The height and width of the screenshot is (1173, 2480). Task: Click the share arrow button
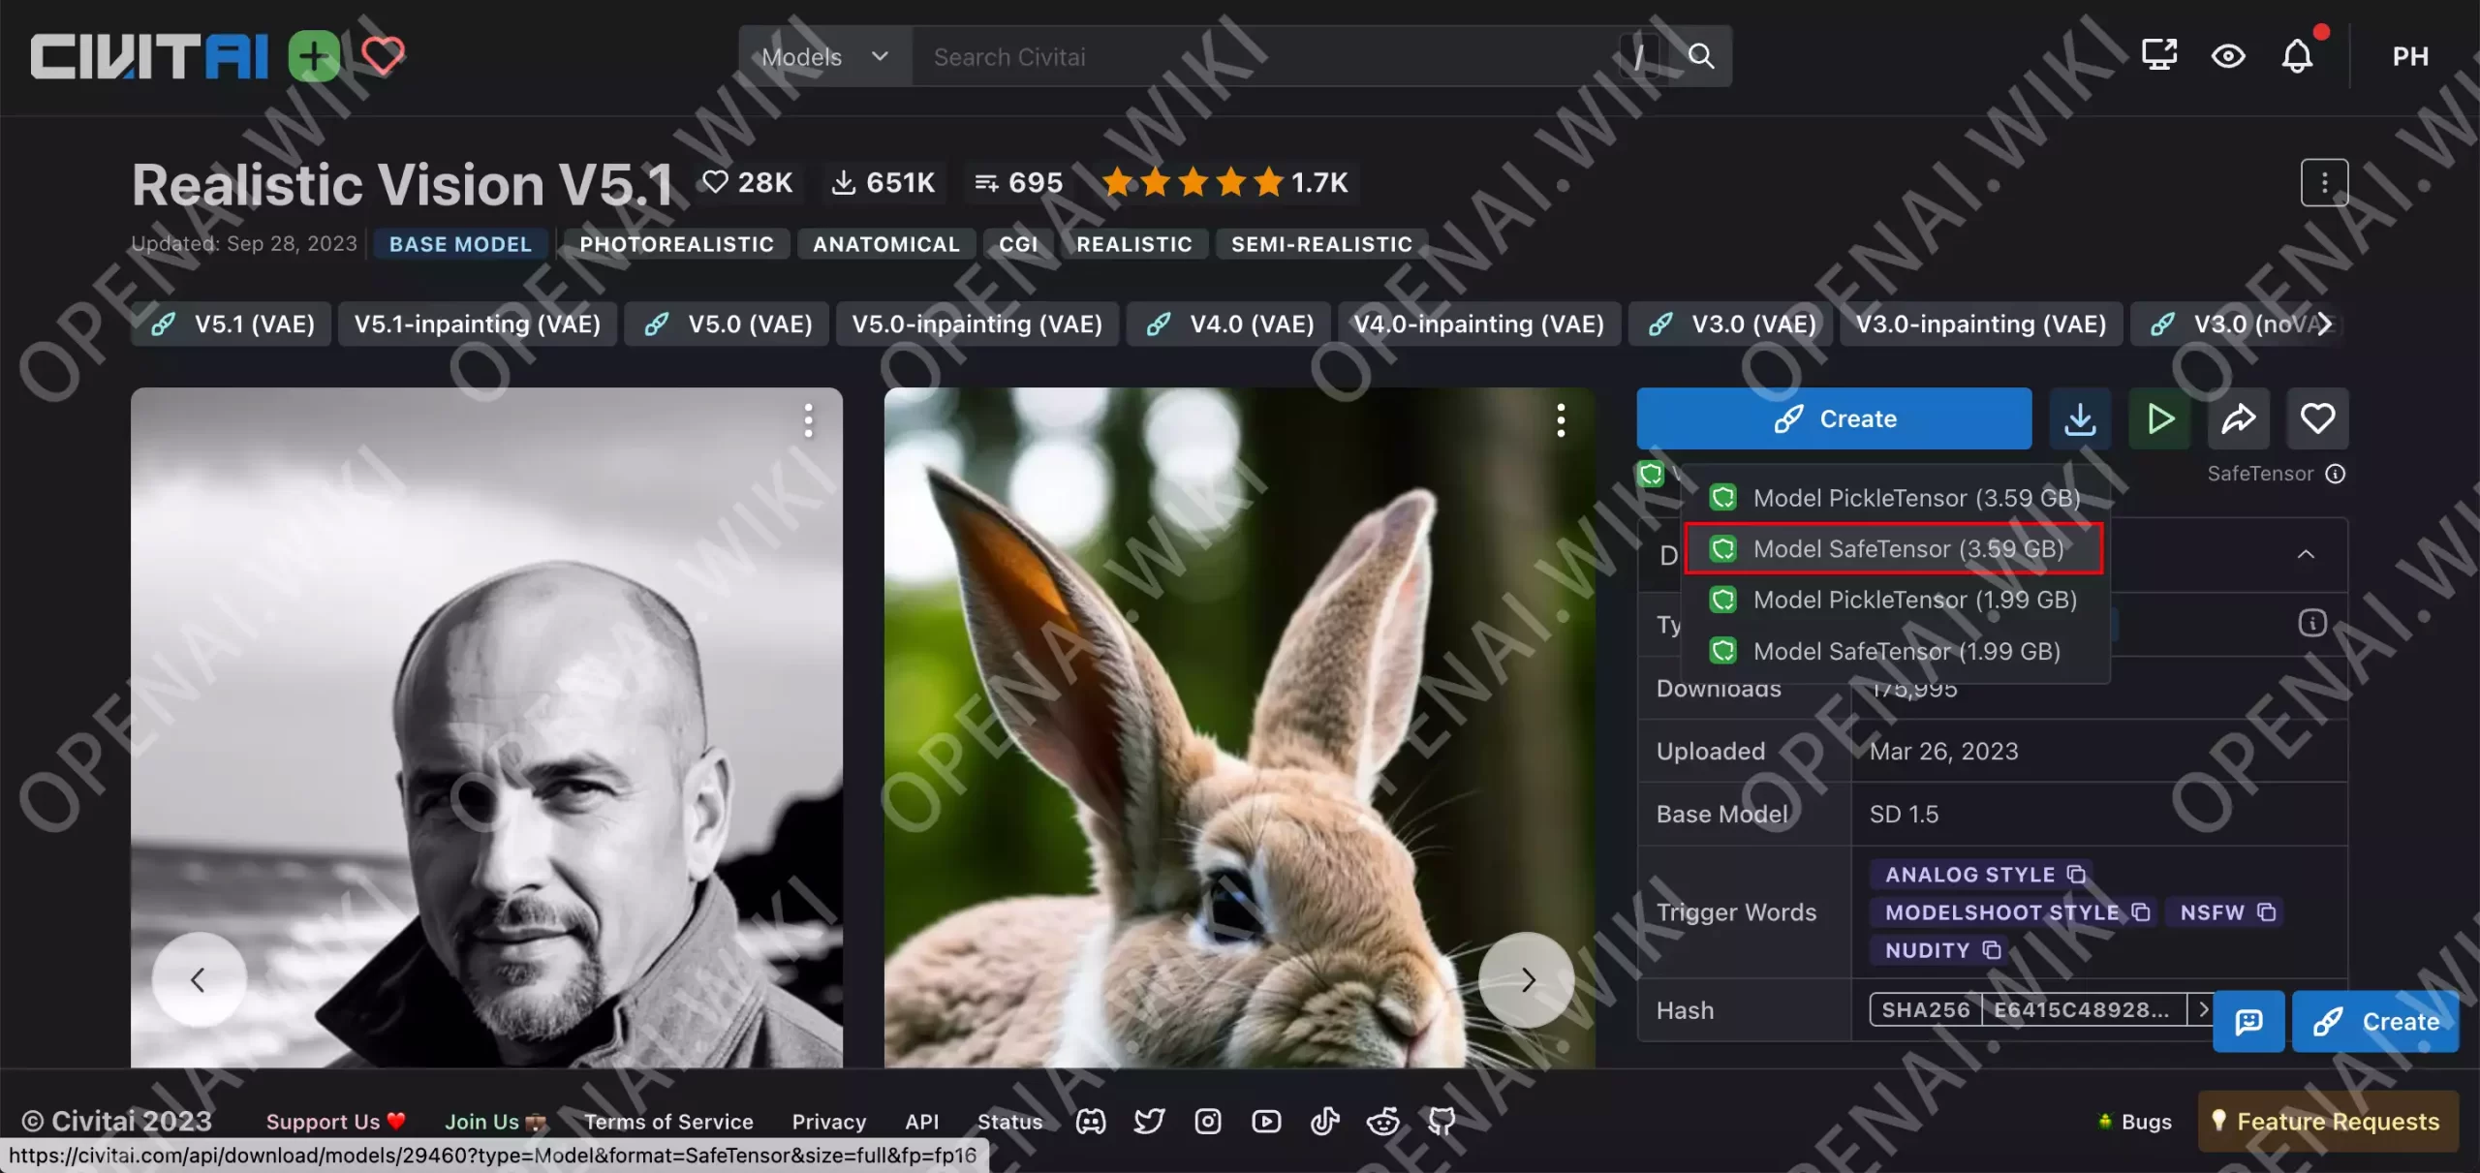[2239, 418]
